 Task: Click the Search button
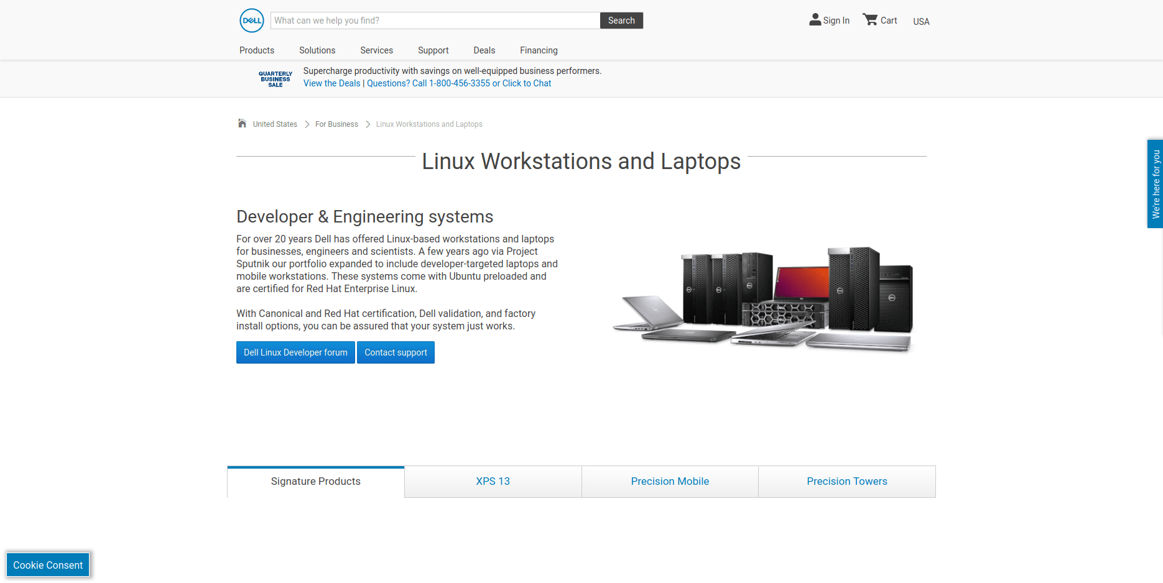coord(621,21)
